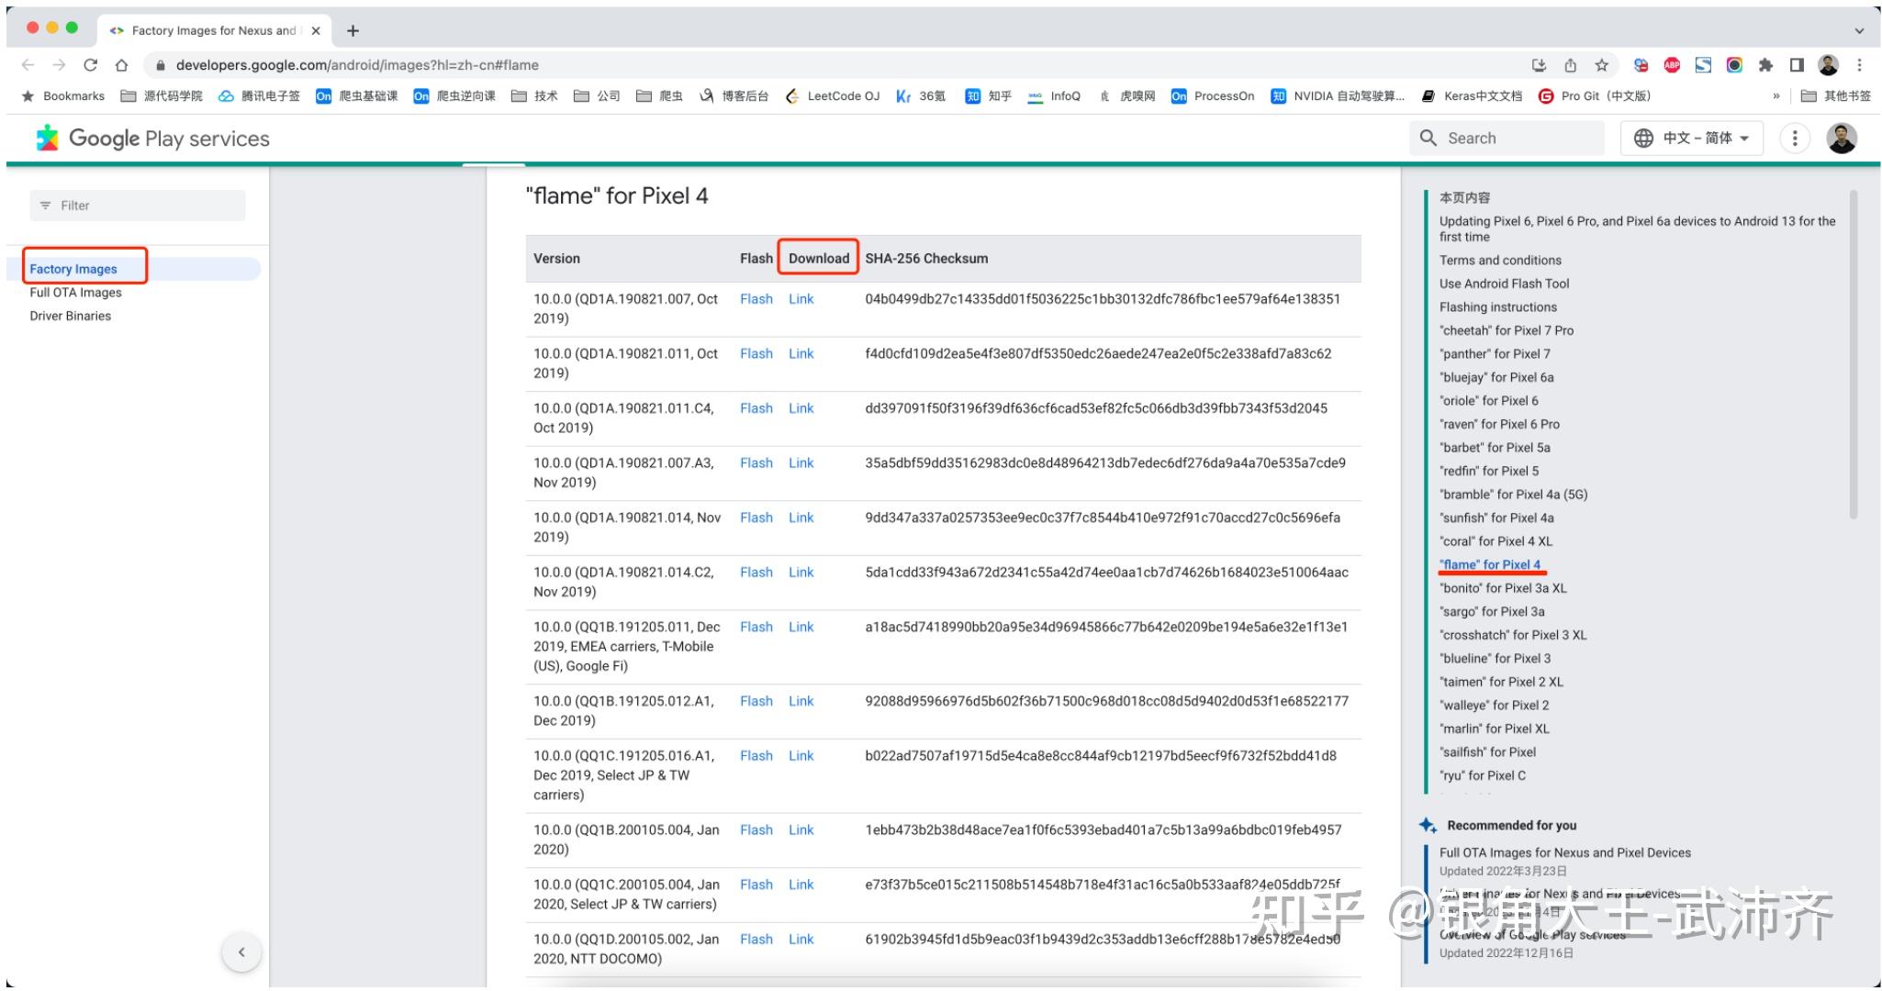Reload the page with the refresh icon
Screen dimensions: 1882x991
[90, 65]
